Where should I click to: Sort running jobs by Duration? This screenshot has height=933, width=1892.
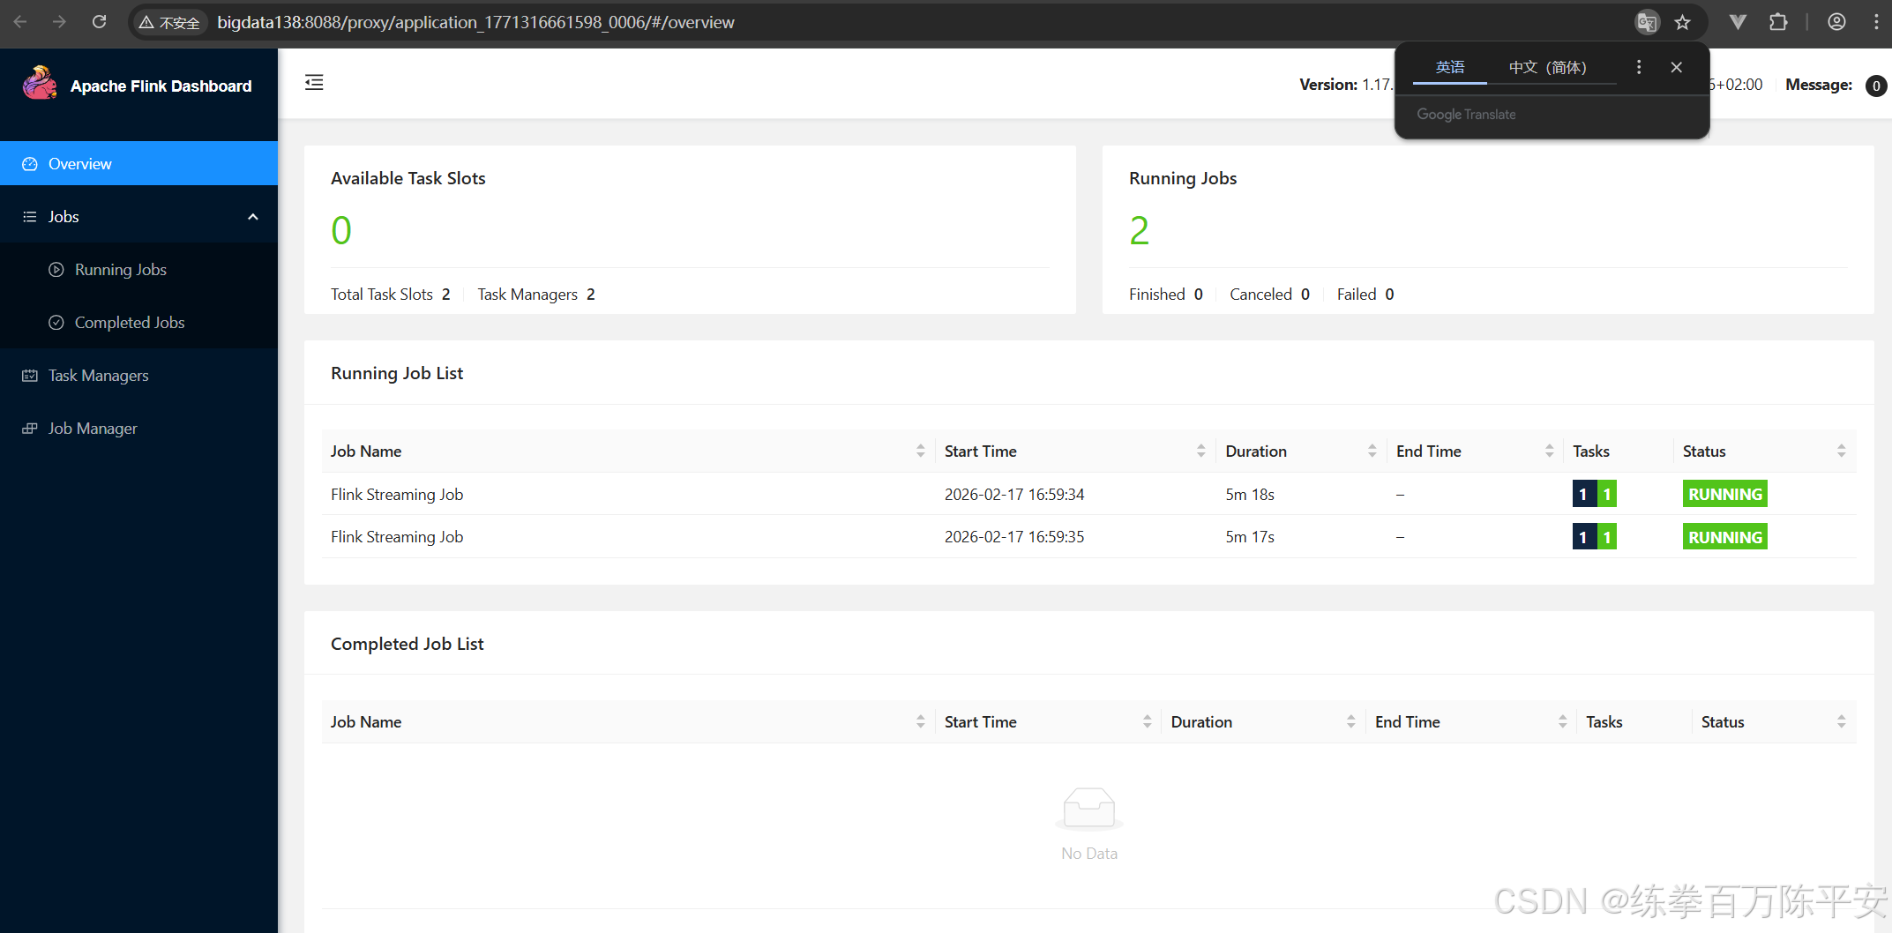click(x=1372, y=451)
